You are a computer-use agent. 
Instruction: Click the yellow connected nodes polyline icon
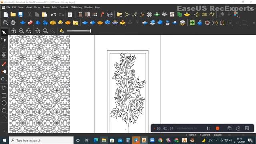(x=212, y=14)
